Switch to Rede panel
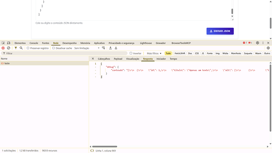The width and height of the screenshot is (272, 153). [56, 43]
